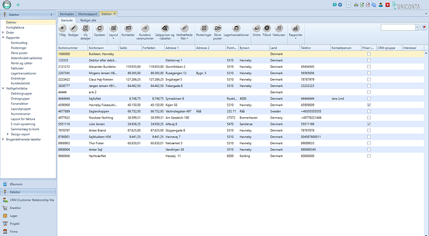Click the copy documents icon

pos(374,5)
